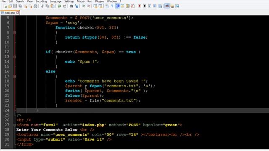Click the Close document toolbar icon

coord(26,6)
